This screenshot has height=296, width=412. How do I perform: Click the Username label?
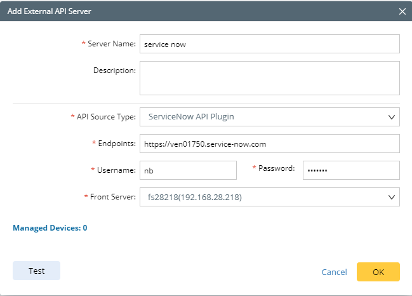click(117, 170)
